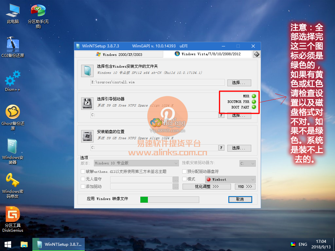
Task: Open the Windows Start menu
Action: 8,244
